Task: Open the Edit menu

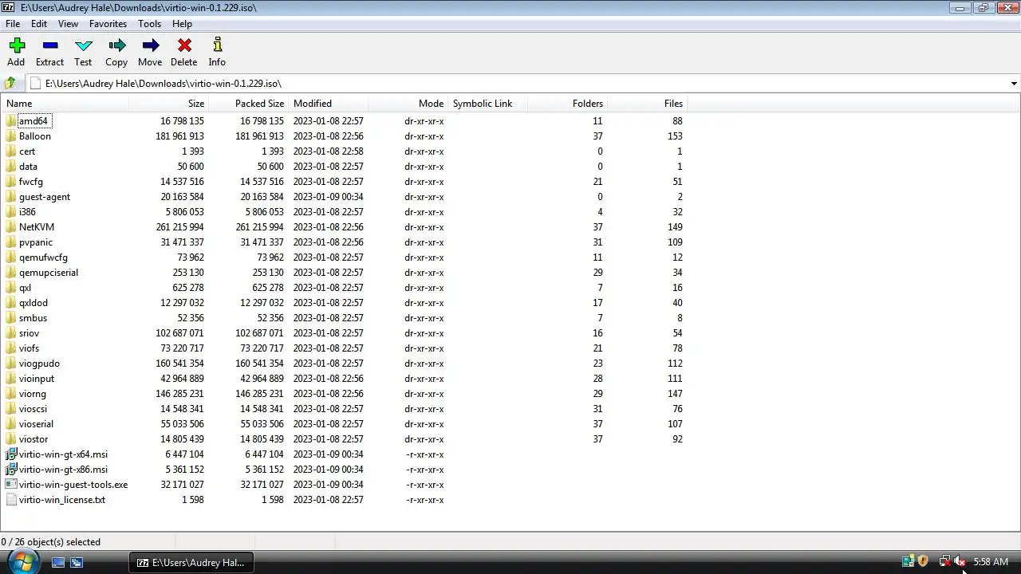Action: 39,24
